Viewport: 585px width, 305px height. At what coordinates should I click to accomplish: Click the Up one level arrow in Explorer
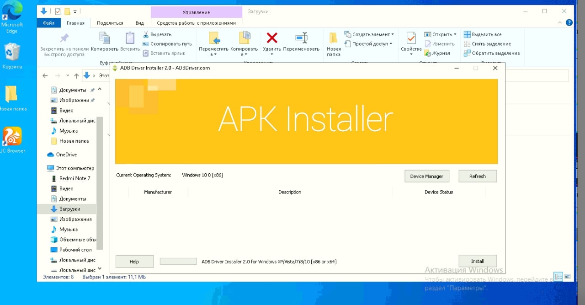pos(76,75)
